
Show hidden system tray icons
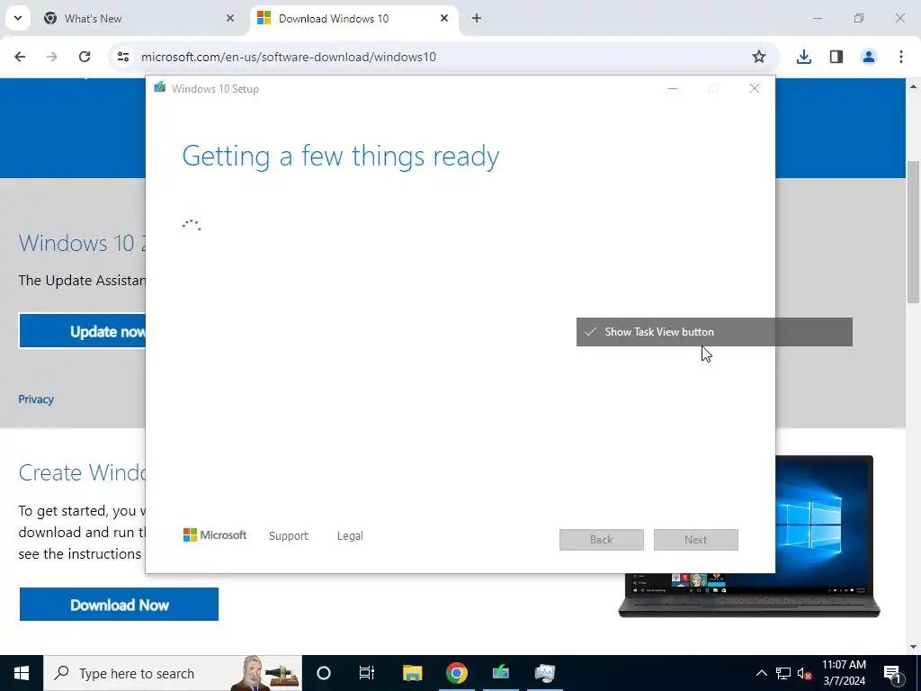(x=761, y=673)
